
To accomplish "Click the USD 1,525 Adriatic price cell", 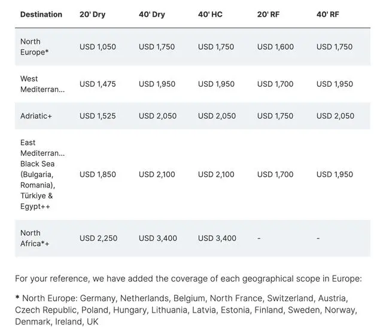I will point(98,116).
